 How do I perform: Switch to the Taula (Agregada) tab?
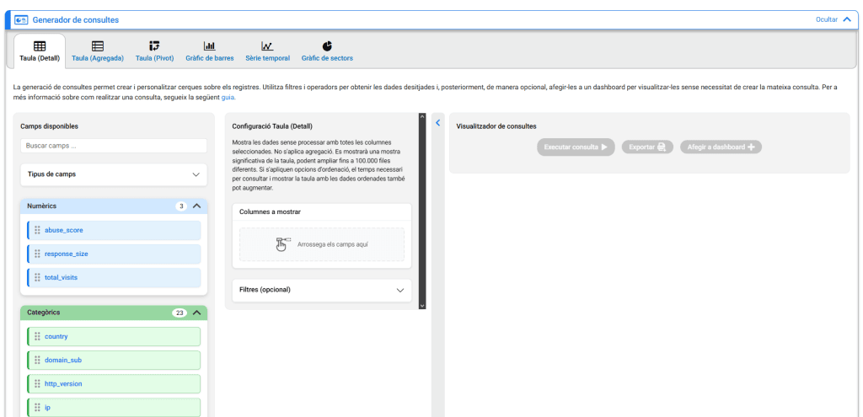coord(98,51)
